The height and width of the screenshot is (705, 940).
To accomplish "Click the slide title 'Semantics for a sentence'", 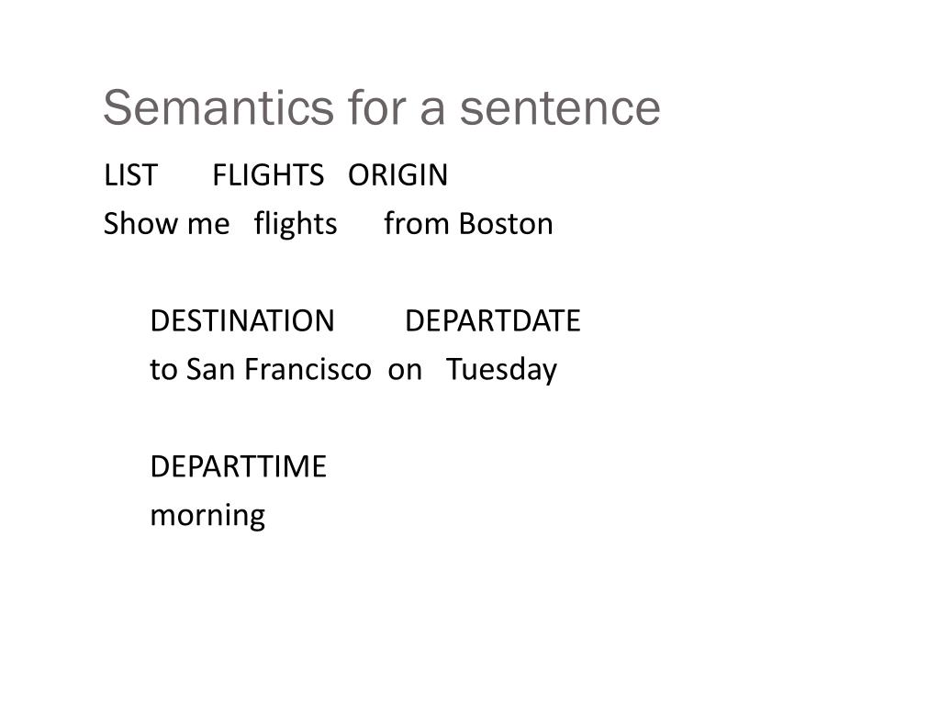I will pos(382,108).
